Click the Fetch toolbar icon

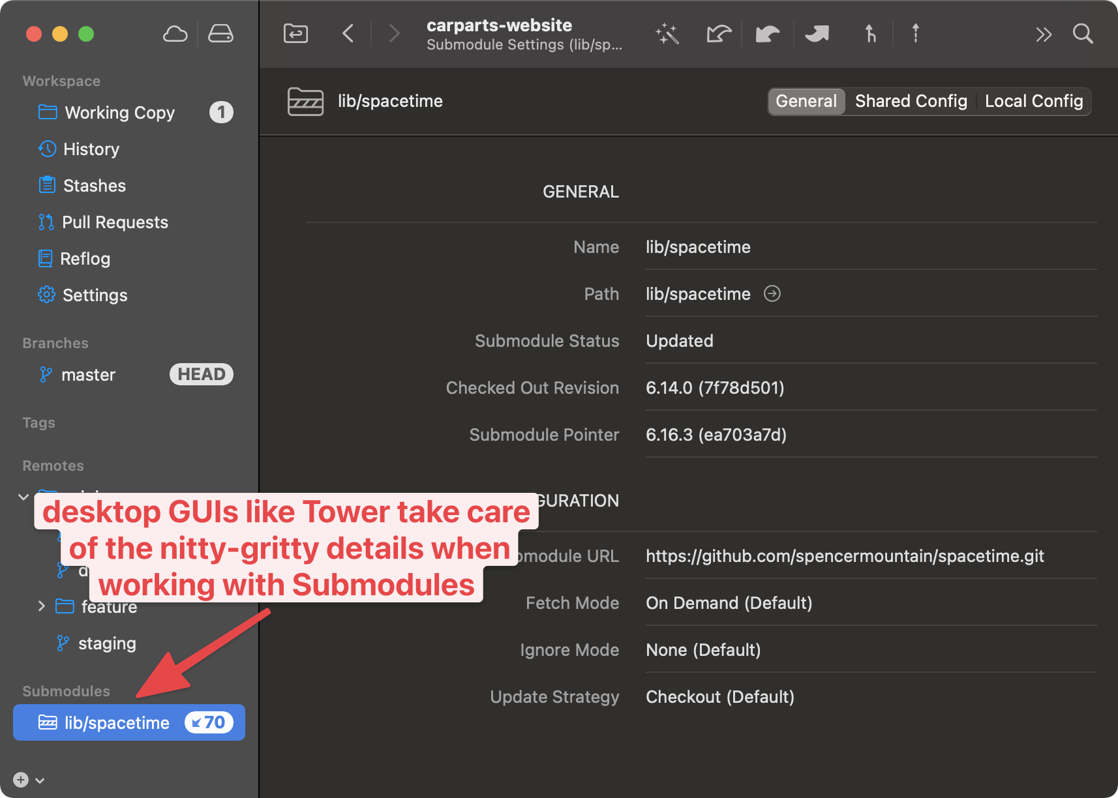pos(719,34)
